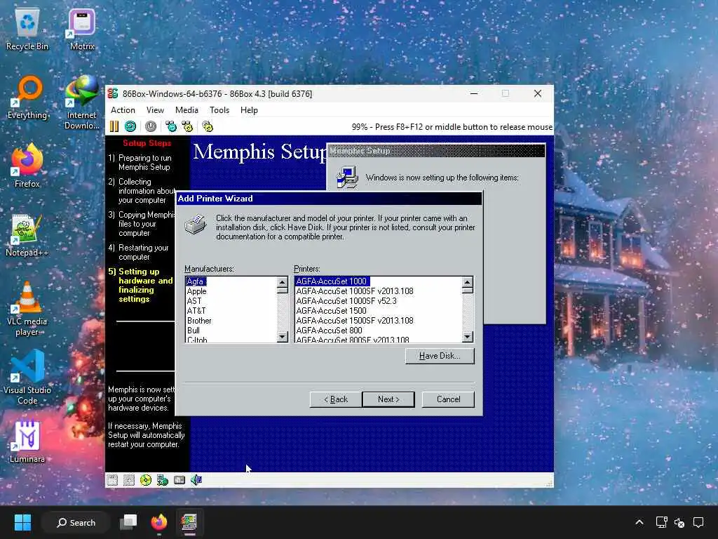Open the Recycle Bin desktop icon
The image size is (718, 539).
27,29
